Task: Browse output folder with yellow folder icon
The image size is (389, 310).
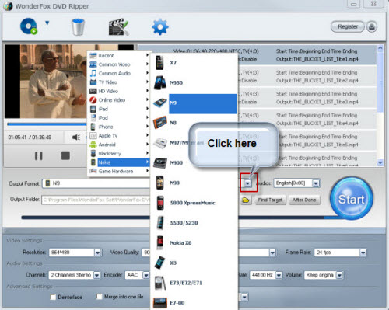Action: pyautogui.click(x=246, y=200)
